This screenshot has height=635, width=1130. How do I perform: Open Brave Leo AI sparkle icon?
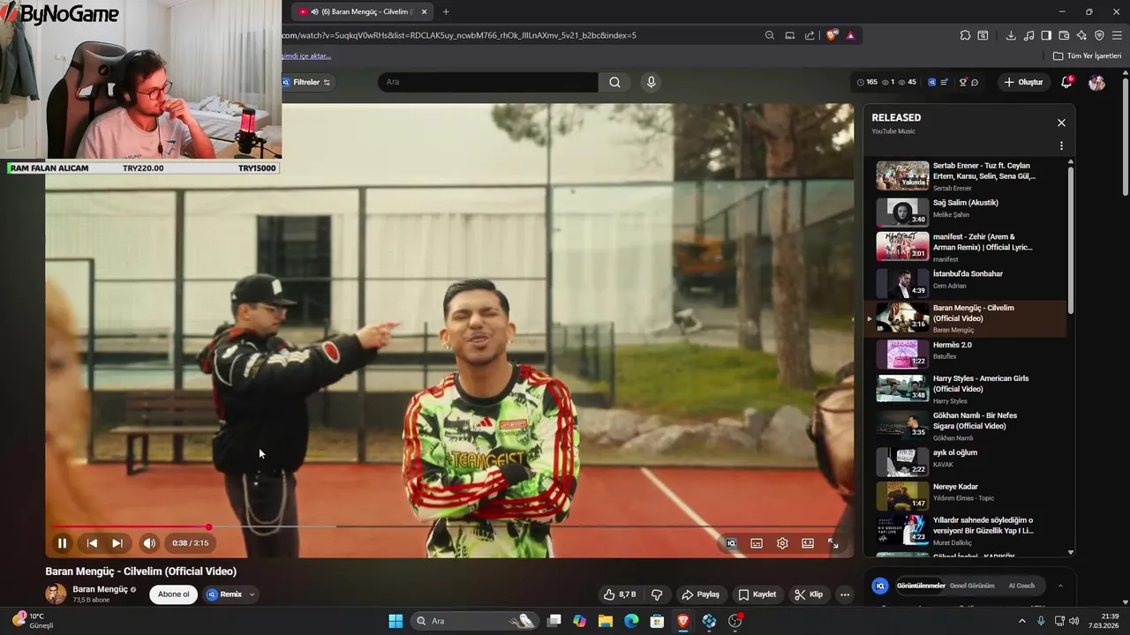click(1081, 35)
